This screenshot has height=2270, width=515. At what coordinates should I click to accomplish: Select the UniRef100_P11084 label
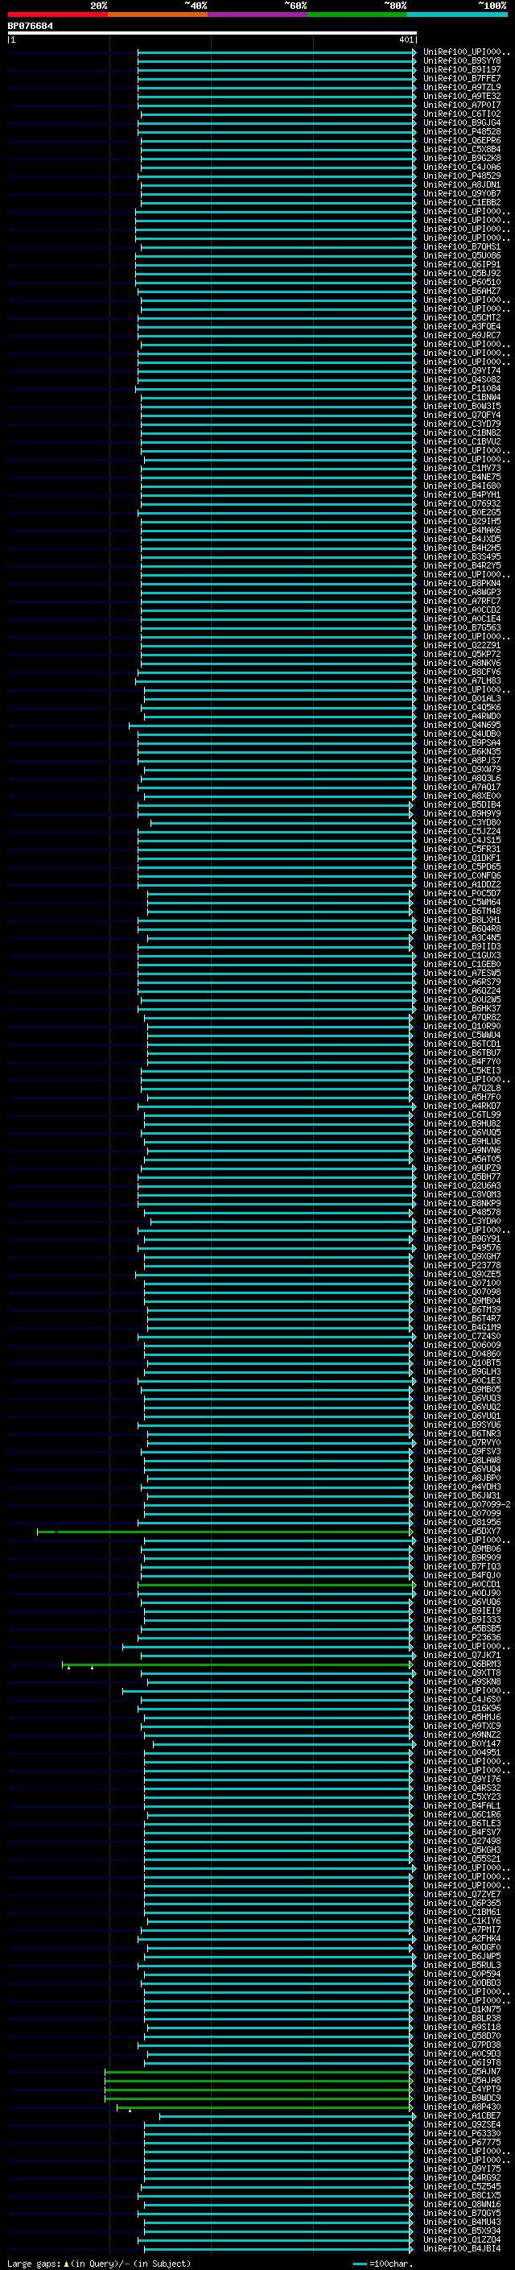(x=462, y=389)
